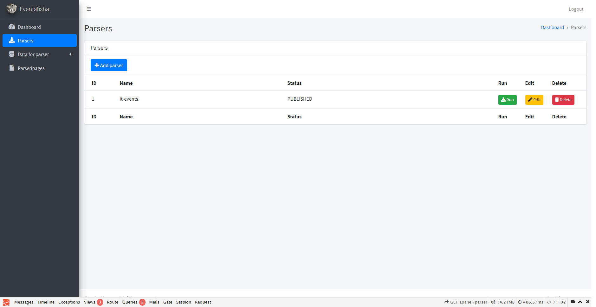Run the it-events parser
Screen dimensions: 596x307
507,100
